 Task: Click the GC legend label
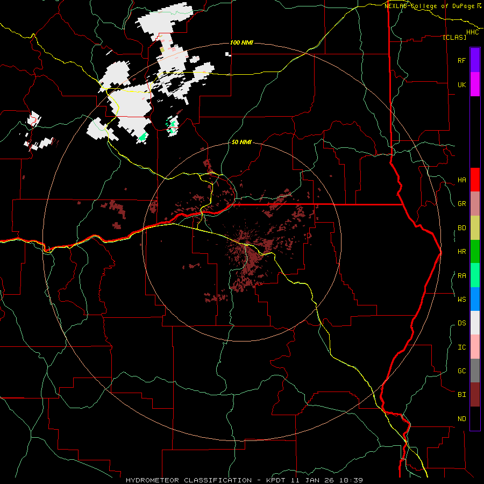[461, 371]
